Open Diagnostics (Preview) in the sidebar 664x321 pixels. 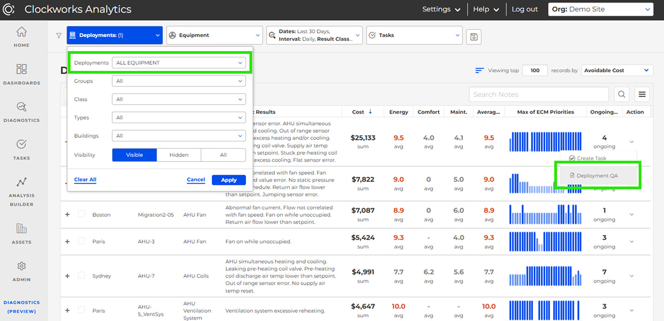click(22, 307)
